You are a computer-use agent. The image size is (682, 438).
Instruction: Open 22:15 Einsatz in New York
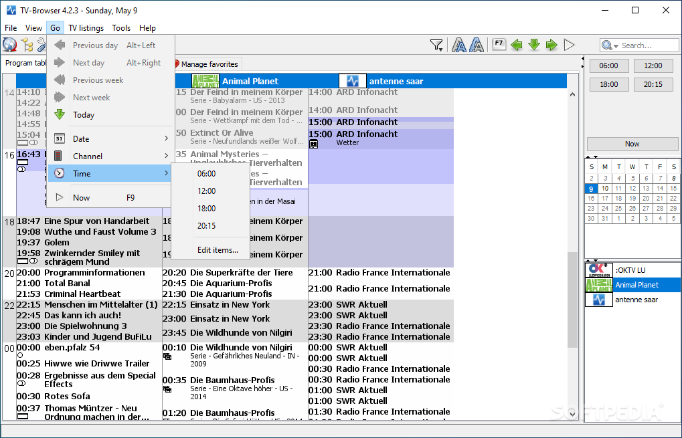click(x=235, y=305)
